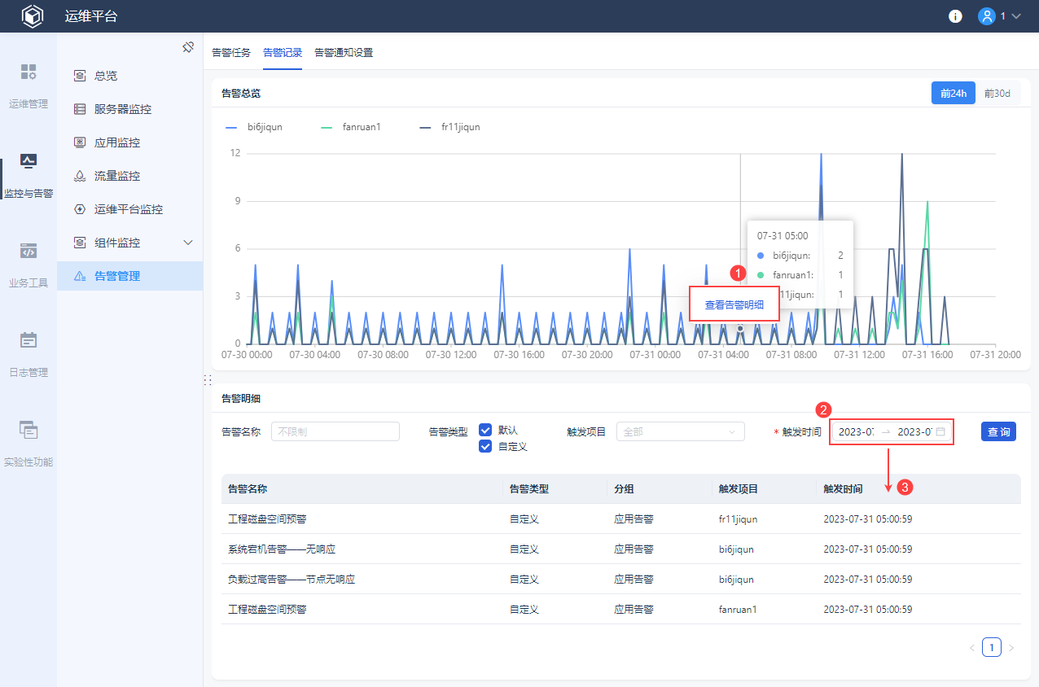Click the 查看告警明细 link in the chart

[734, 305]
